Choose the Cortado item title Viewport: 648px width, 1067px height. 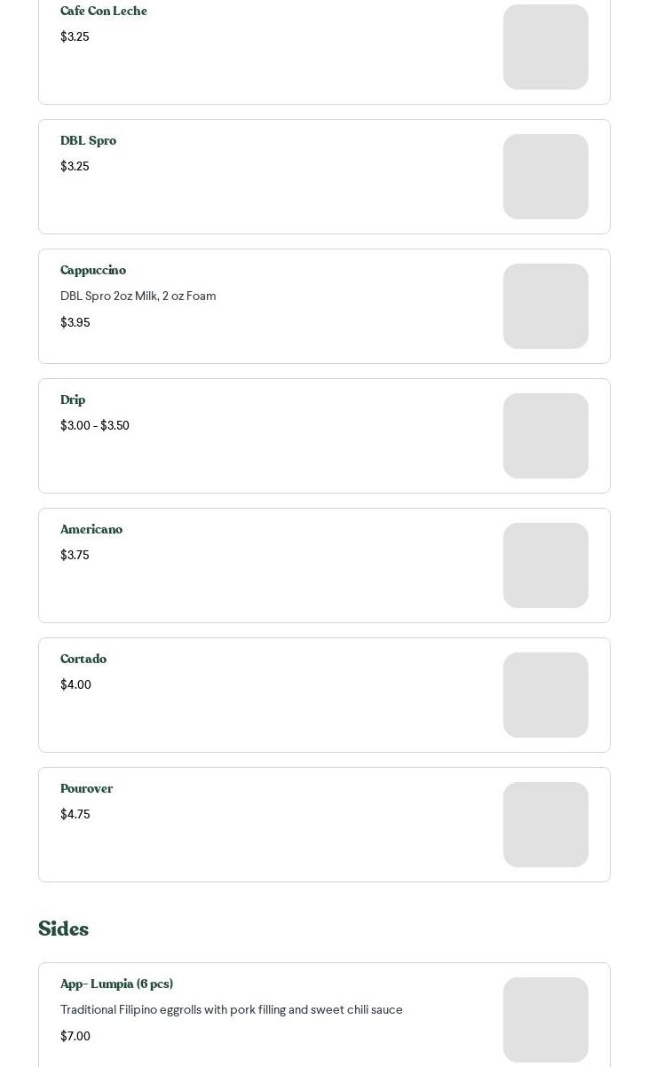tap(83, 660)
